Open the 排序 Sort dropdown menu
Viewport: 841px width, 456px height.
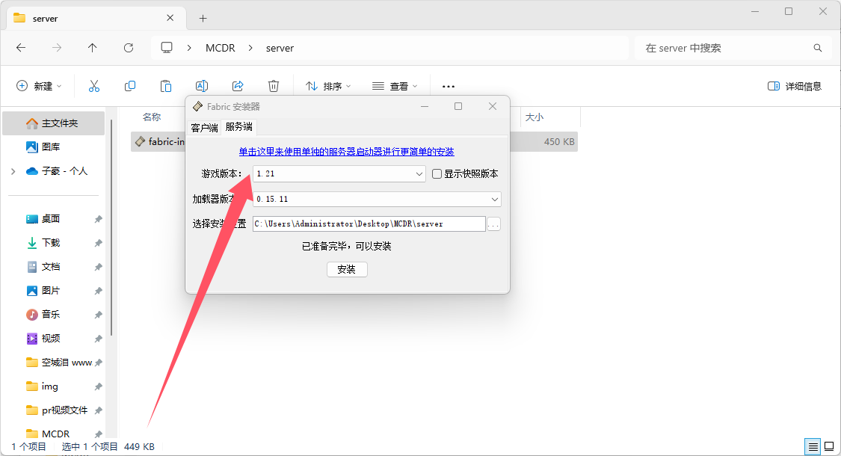pyautogui.click(x=327, y=86)
